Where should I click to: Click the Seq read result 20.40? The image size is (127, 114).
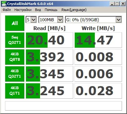click(49, 40)
